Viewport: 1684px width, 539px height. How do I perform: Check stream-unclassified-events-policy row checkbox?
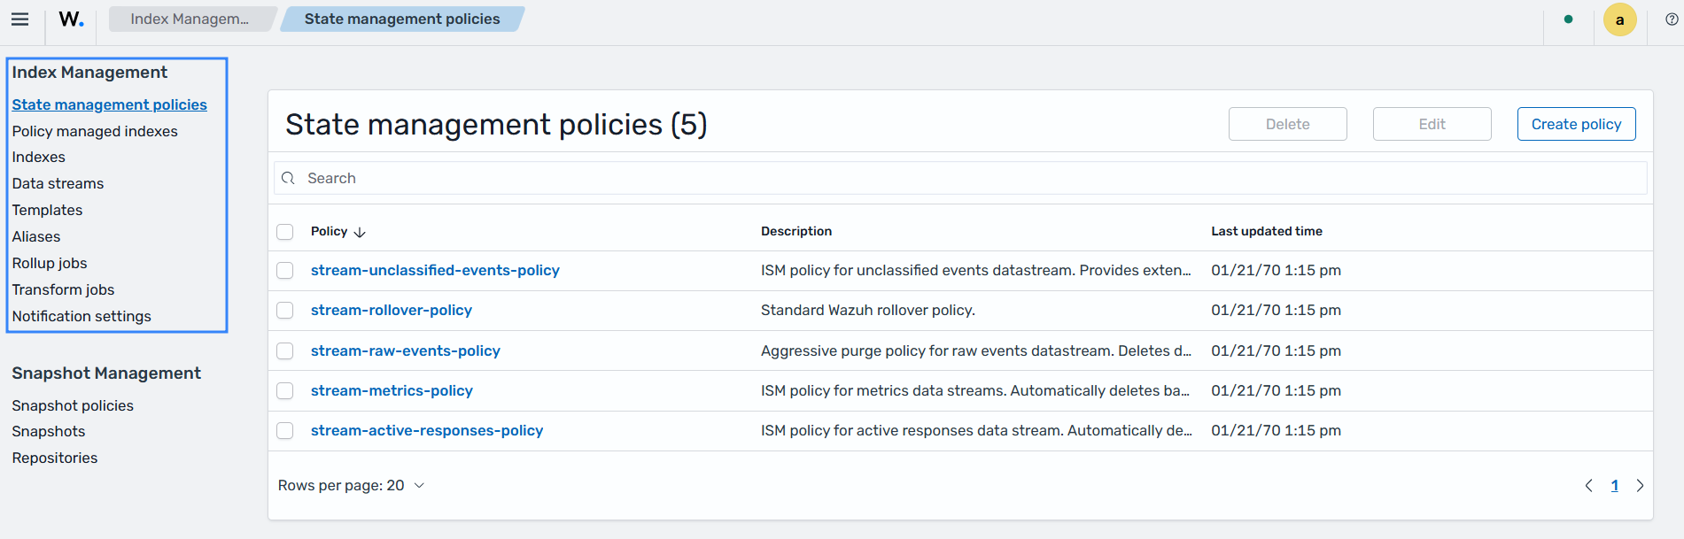[x=284, y=270]
